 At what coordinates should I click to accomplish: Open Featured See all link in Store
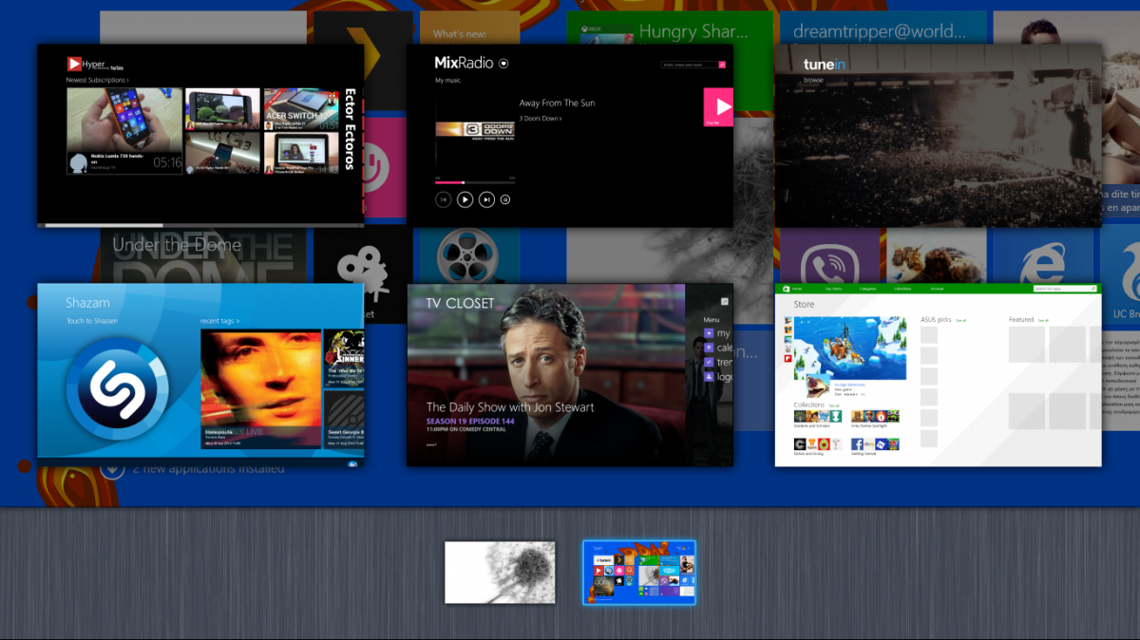(1042, 320)
